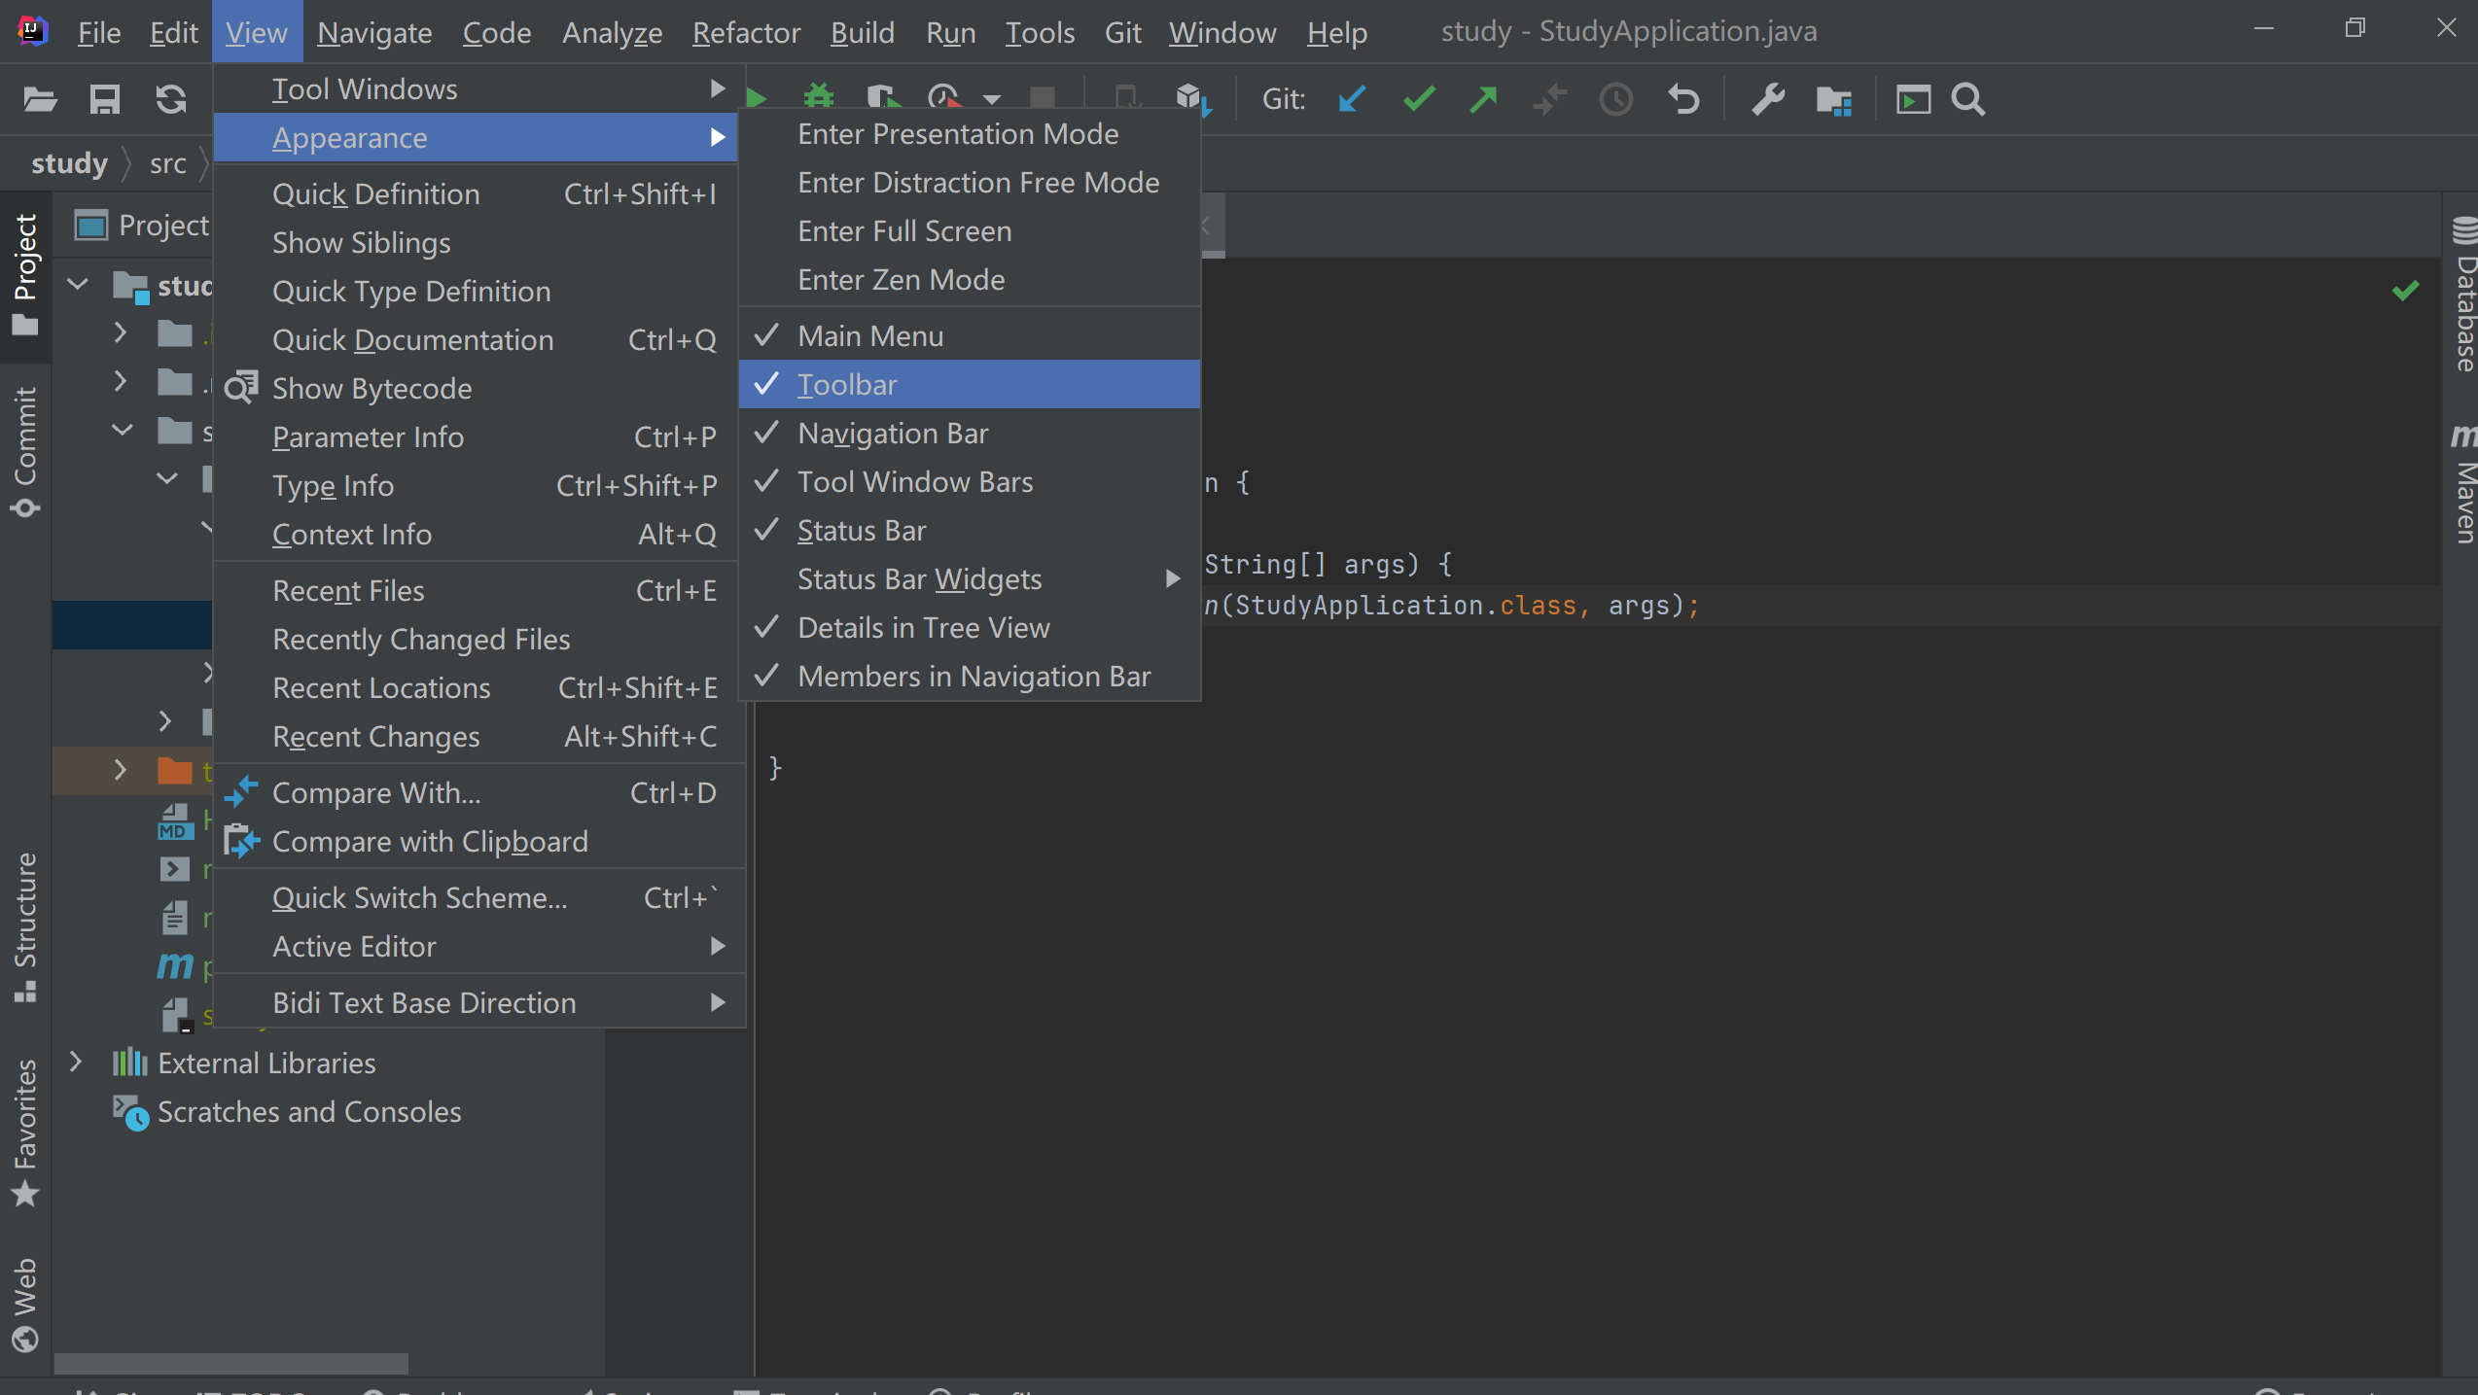Toggle Navigation Bar visibility
Screen dimensions: 2478x1395
[892, 433]
